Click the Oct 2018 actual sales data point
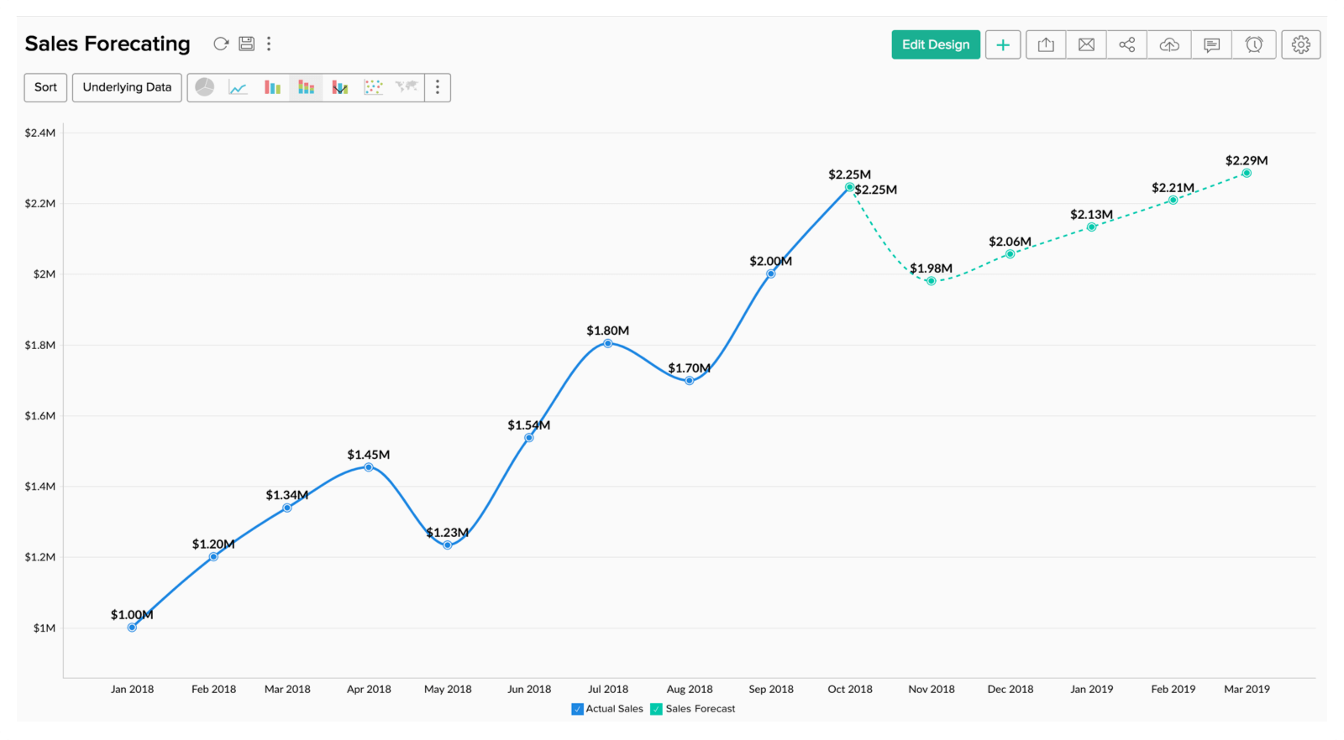 click(849, 187)
